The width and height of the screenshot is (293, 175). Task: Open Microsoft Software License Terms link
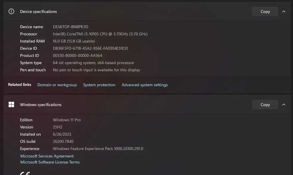(x=50, y=162)
